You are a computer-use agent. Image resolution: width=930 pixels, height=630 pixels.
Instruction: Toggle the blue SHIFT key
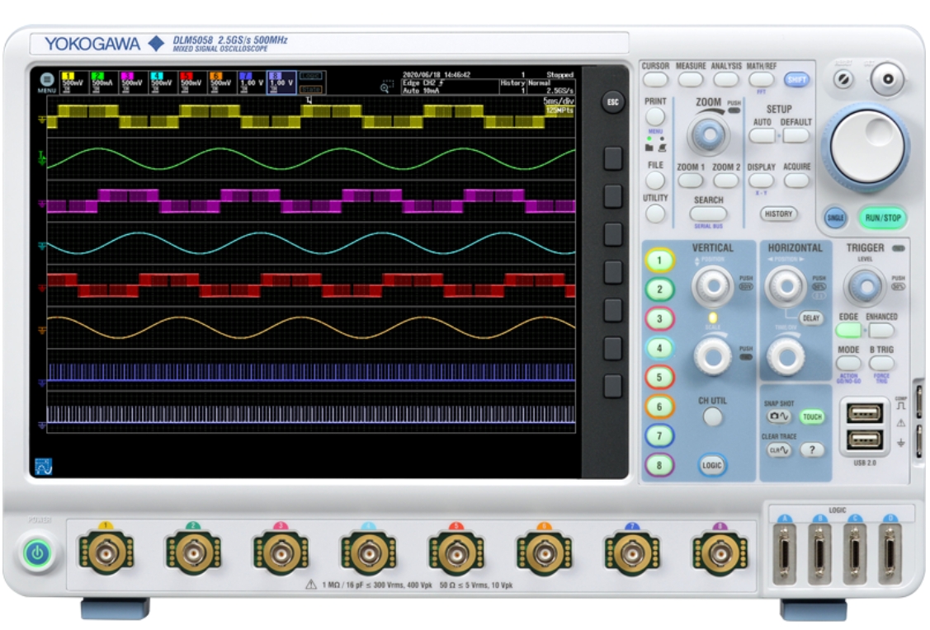point(795,80)
